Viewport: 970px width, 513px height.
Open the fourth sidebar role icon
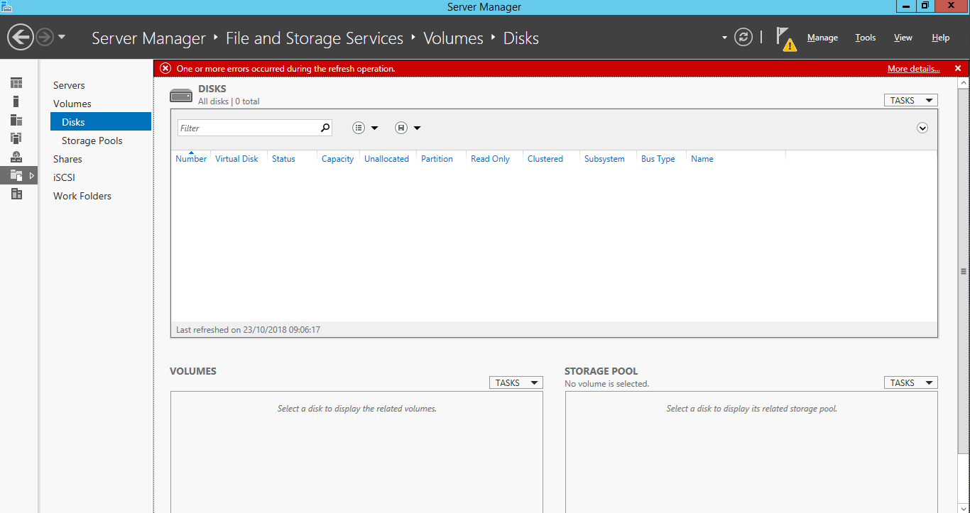click(16, 138)
